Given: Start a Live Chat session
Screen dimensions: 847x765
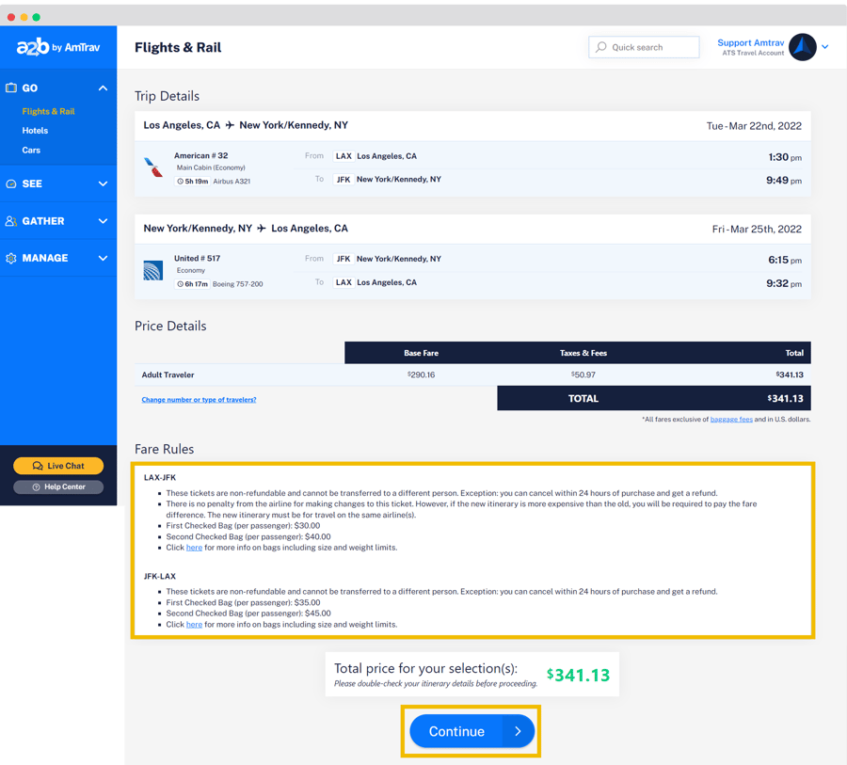Looking at the screenshot, I should click(x=58, y=466).
